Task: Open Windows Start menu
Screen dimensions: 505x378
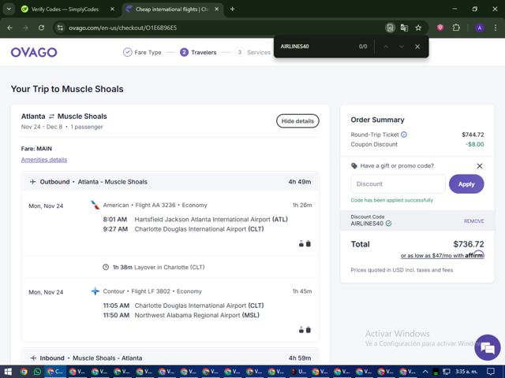Action: click(8, 372)
